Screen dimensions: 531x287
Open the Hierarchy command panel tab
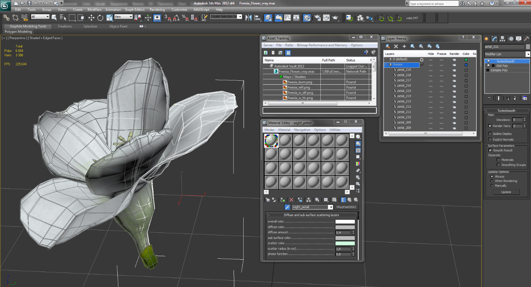[503, 39]
